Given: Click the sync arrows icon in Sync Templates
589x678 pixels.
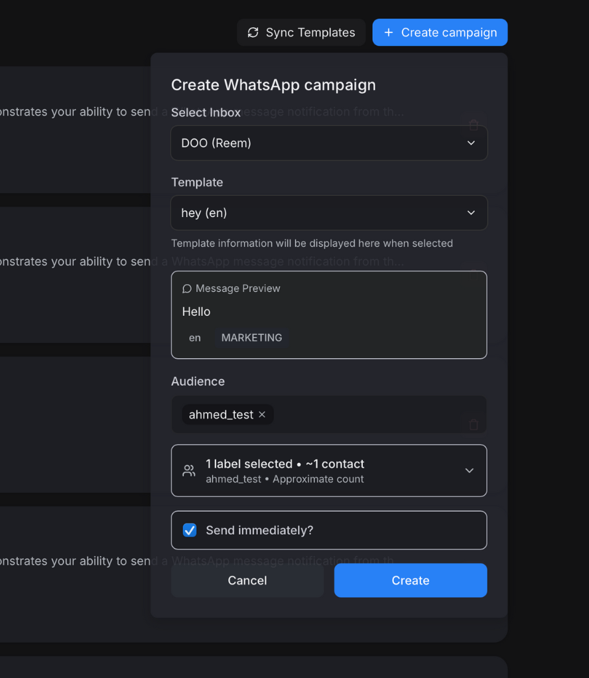Looking at the screenshot, I should pyautogui.click(x=253, y=33).
